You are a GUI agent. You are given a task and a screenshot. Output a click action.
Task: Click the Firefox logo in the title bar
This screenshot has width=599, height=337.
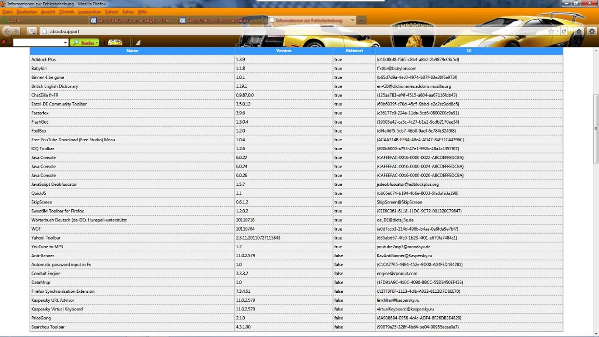[x=4, y=4]
